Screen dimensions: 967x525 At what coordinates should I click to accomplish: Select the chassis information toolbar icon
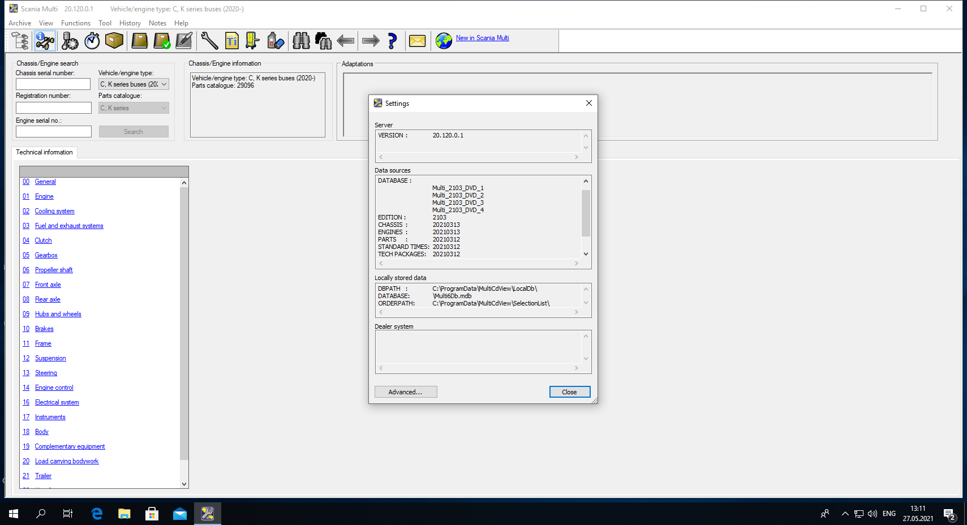click(x=45, y=41)
